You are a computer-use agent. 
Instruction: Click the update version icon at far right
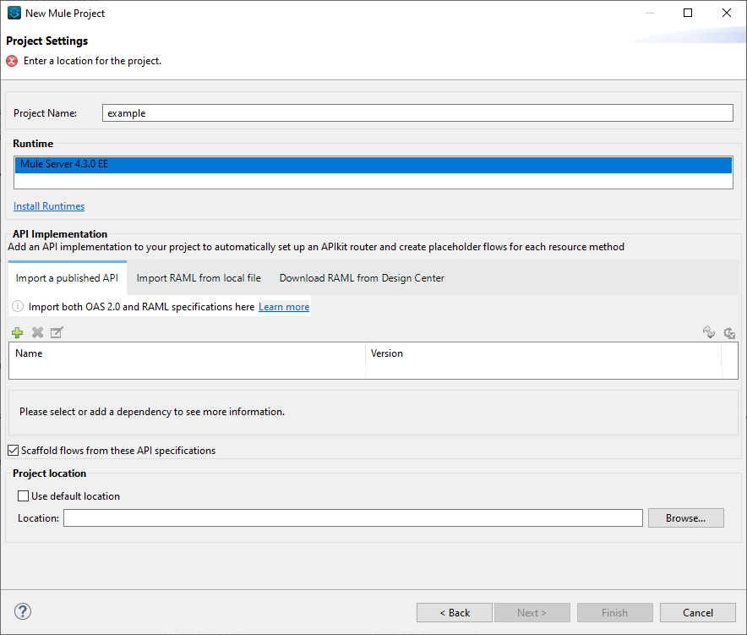[729, 333]
